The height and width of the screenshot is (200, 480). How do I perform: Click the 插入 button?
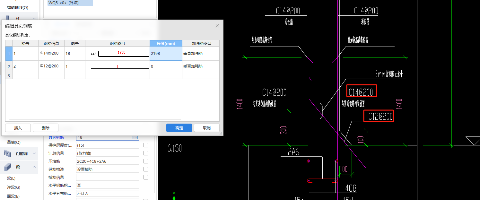click(x=18, y=128)
